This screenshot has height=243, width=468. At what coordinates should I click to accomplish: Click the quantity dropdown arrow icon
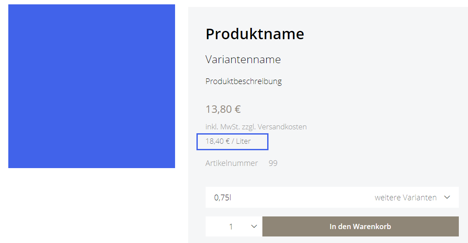[254, 226]
